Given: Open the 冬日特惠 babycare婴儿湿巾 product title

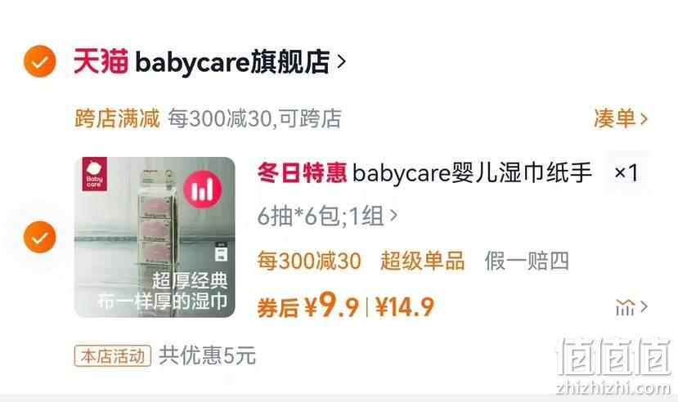Looking at the screenshot, I should [x=424, y=172].
